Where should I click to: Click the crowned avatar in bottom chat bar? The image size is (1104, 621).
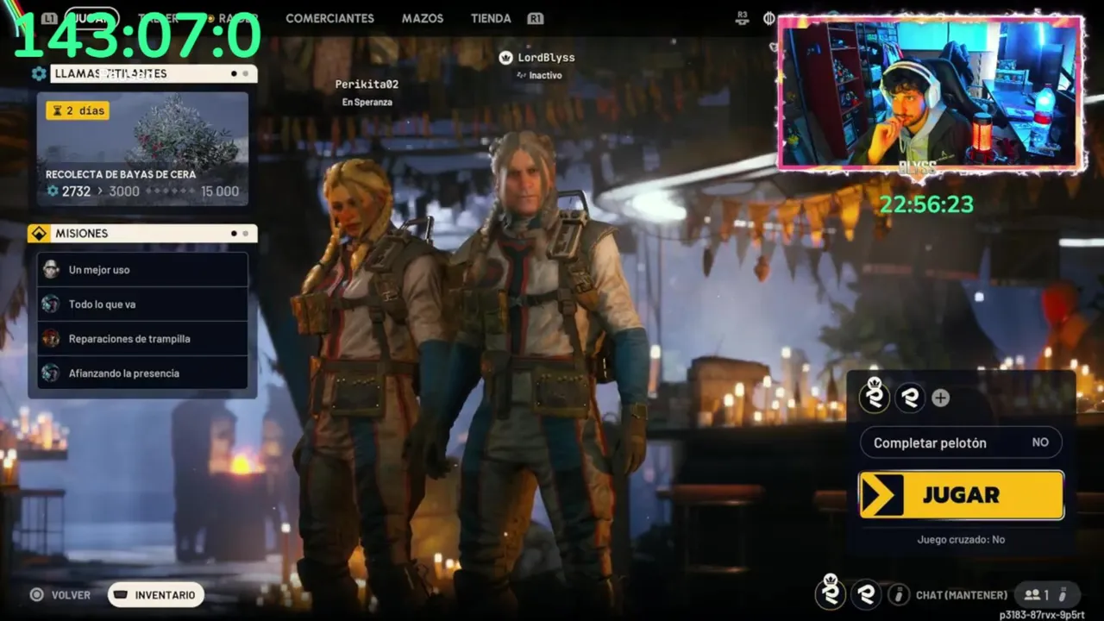click(831, 593)
